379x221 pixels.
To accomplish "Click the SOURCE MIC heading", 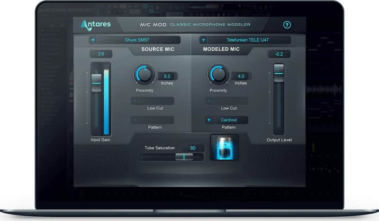I will tap(158, 49).
